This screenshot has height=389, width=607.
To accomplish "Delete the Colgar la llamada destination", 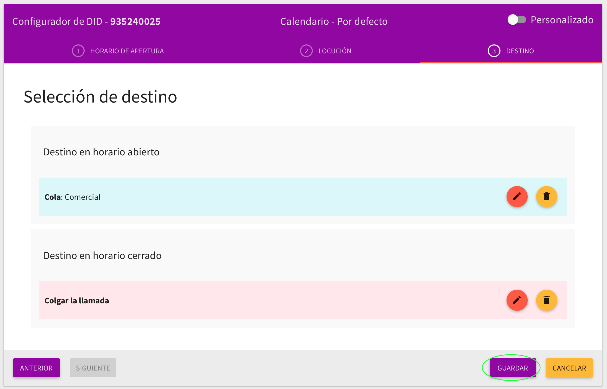I will point(546,300).
